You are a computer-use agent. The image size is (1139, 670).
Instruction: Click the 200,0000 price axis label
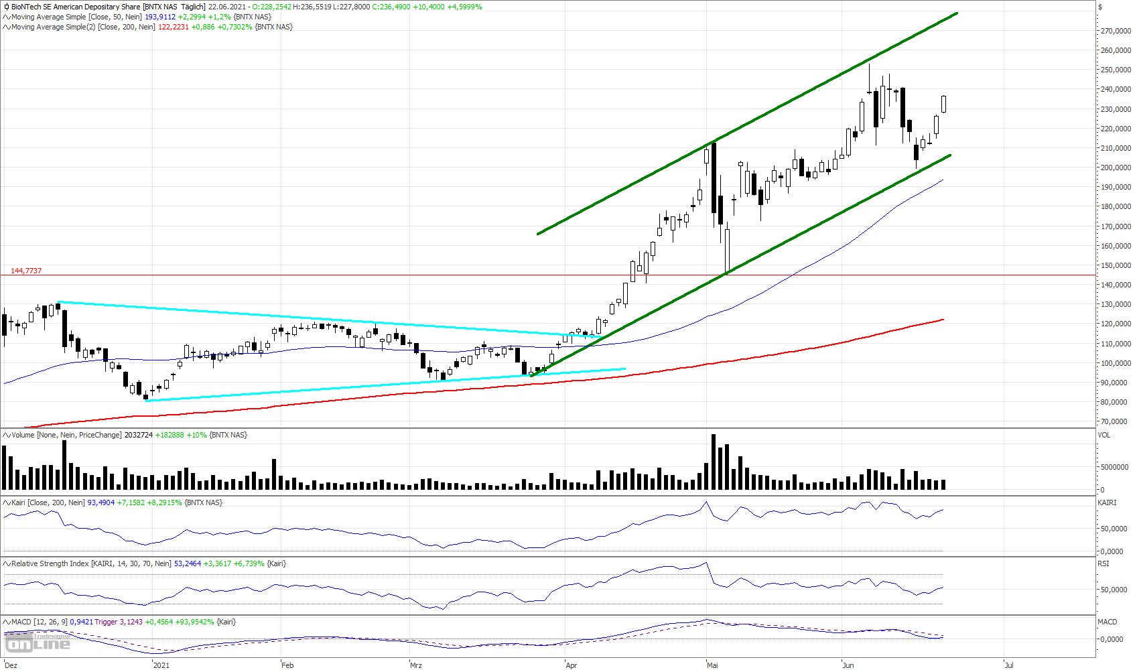click(x=1116, y=167)
